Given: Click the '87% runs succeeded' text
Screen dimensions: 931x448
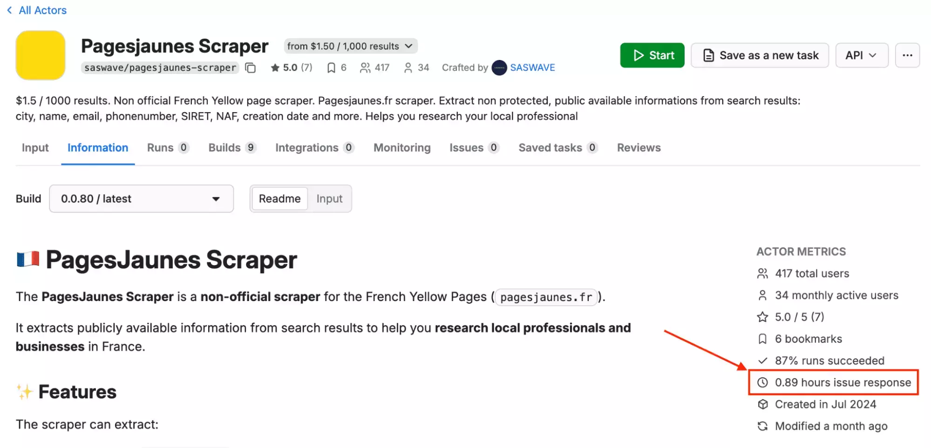Looking at the screenshot, I should click(829, 361).
